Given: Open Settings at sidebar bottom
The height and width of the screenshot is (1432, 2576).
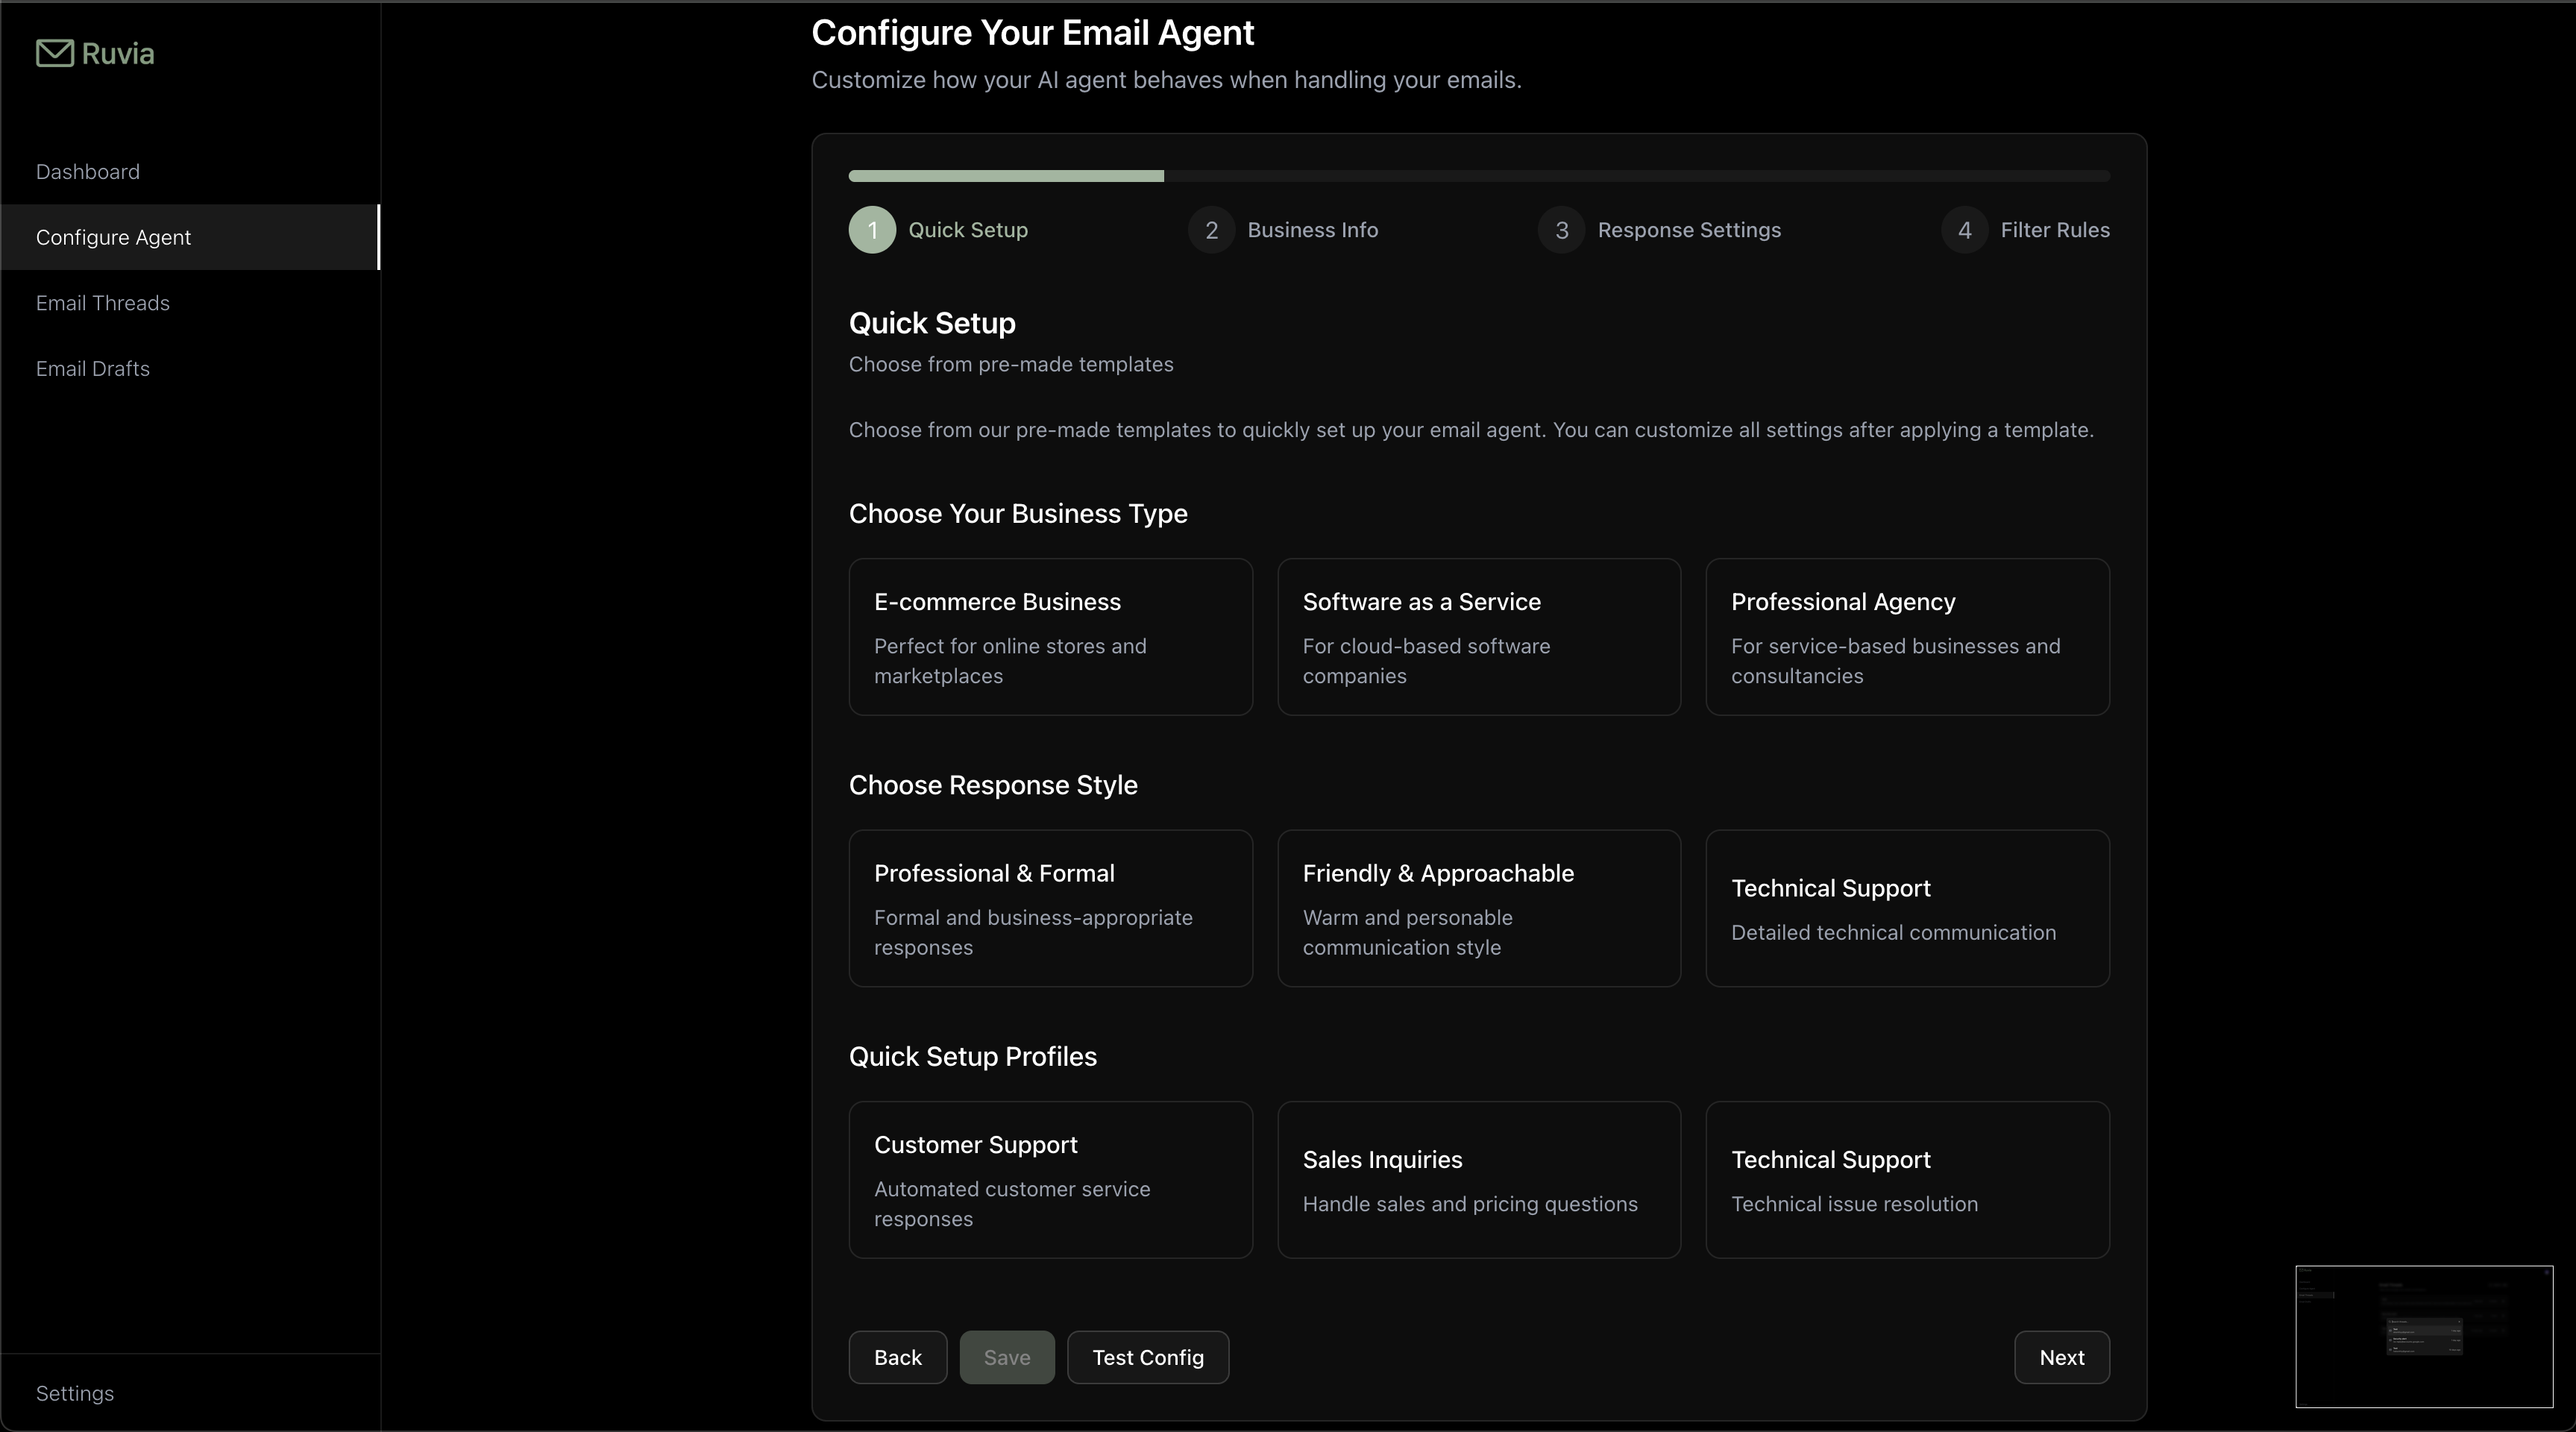Looking at the screenshot, I should pos(75,1393).
